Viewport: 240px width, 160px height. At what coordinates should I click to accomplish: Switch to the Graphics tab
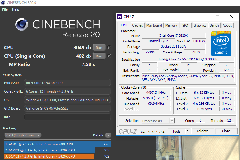tap(200, 25)
